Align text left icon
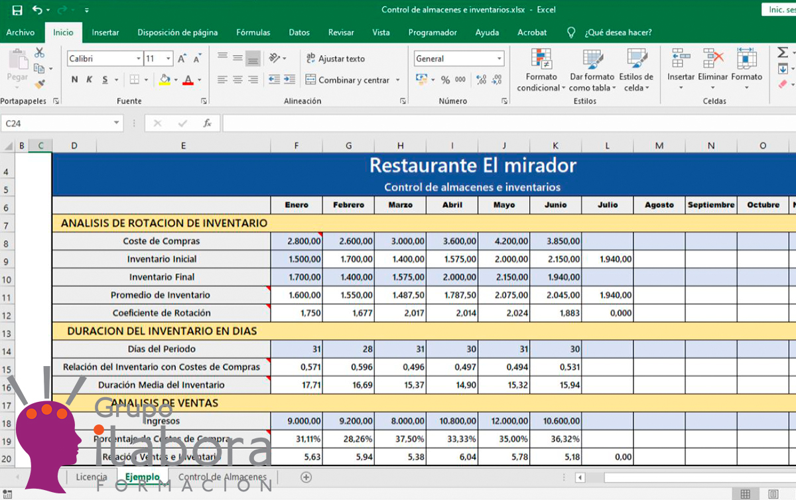The width and height of the screenshot is (796, 500). tap(223, 80)
